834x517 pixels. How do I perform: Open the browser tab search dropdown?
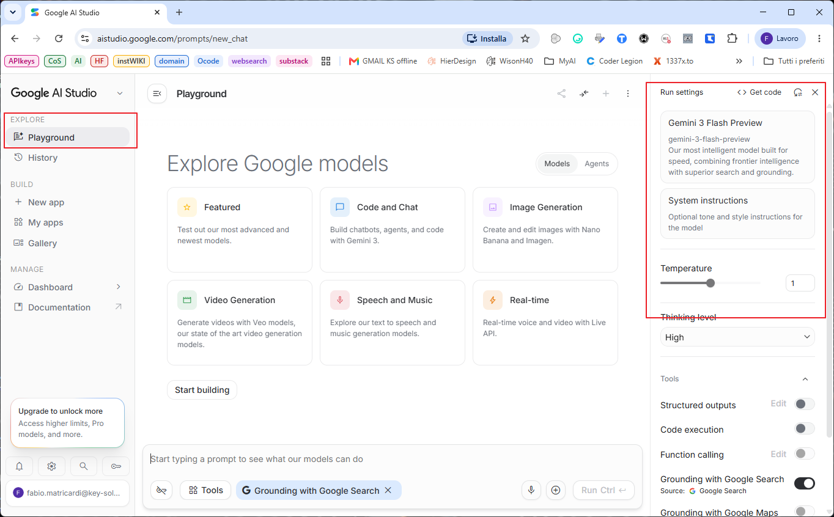12,12
